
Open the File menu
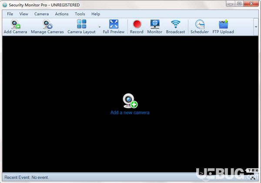point(10,14)
